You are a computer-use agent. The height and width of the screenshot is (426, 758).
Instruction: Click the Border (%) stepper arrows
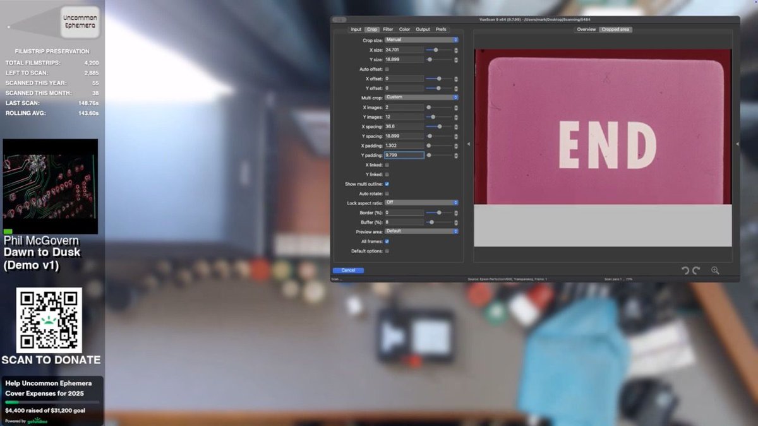tap(456, 213)
